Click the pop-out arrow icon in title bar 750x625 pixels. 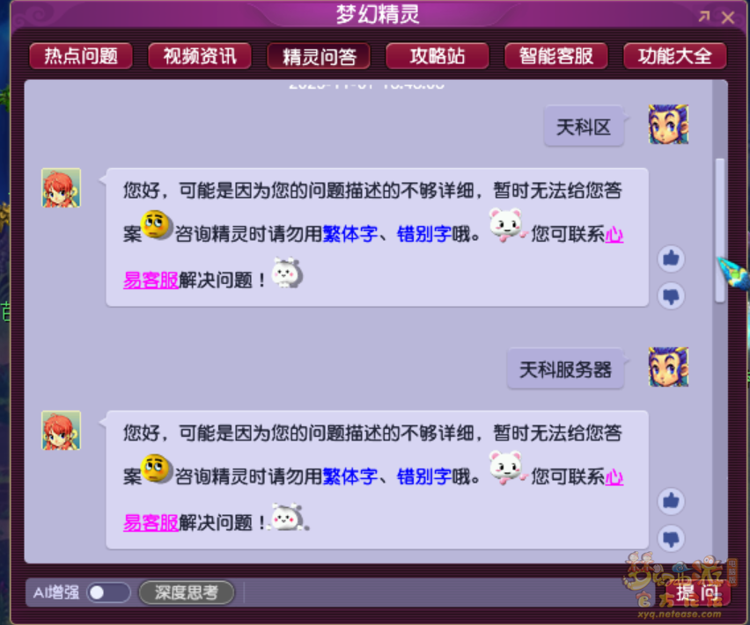coord(703,18)
